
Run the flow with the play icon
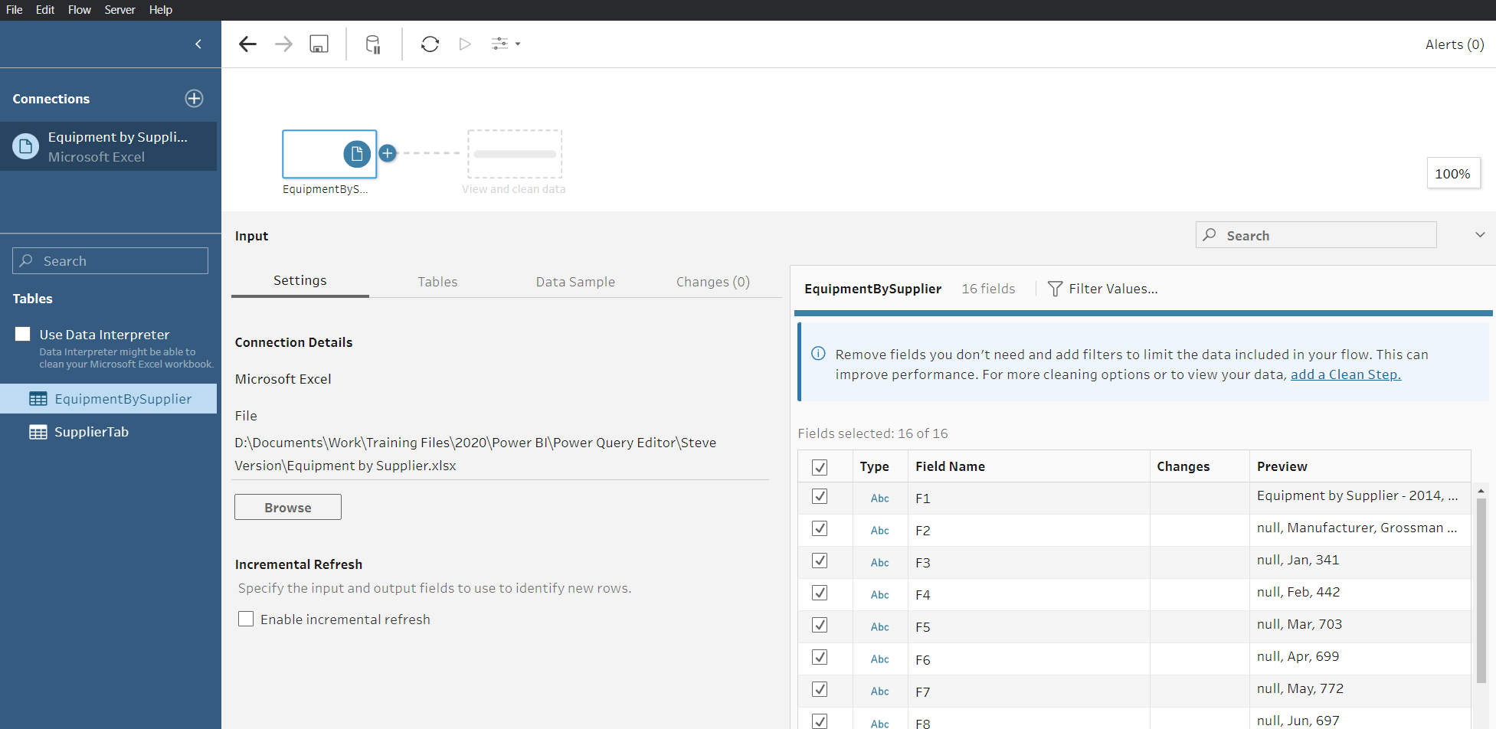[465, 44]
